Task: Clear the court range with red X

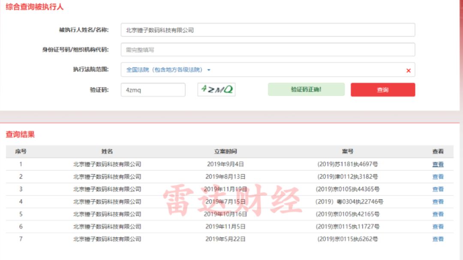Action: tap(409, 71)
